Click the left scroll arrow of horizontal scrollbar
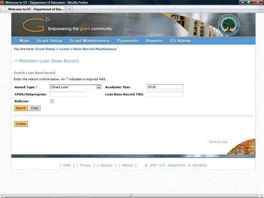 pos(2,196)
